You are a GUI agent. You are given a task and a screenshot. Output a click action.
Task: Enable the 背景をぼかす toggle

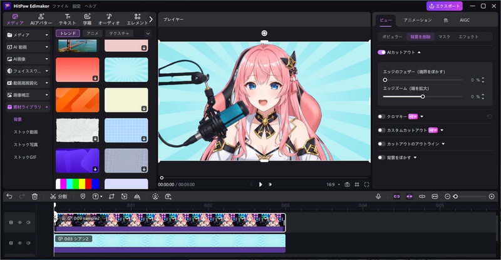(x=381, y=157)
